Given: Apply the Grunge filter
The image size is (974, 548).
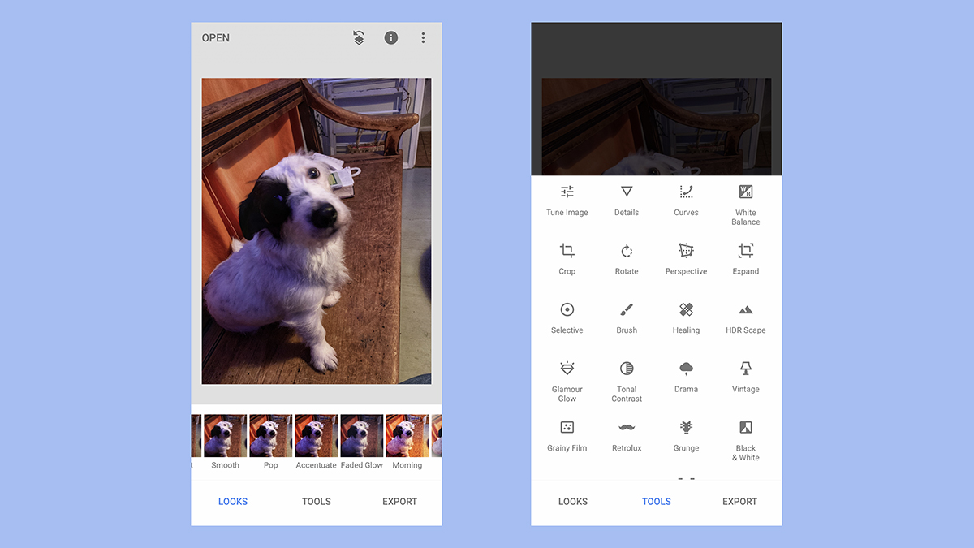Looking at the screenshot, I should (x=686, y=436).
